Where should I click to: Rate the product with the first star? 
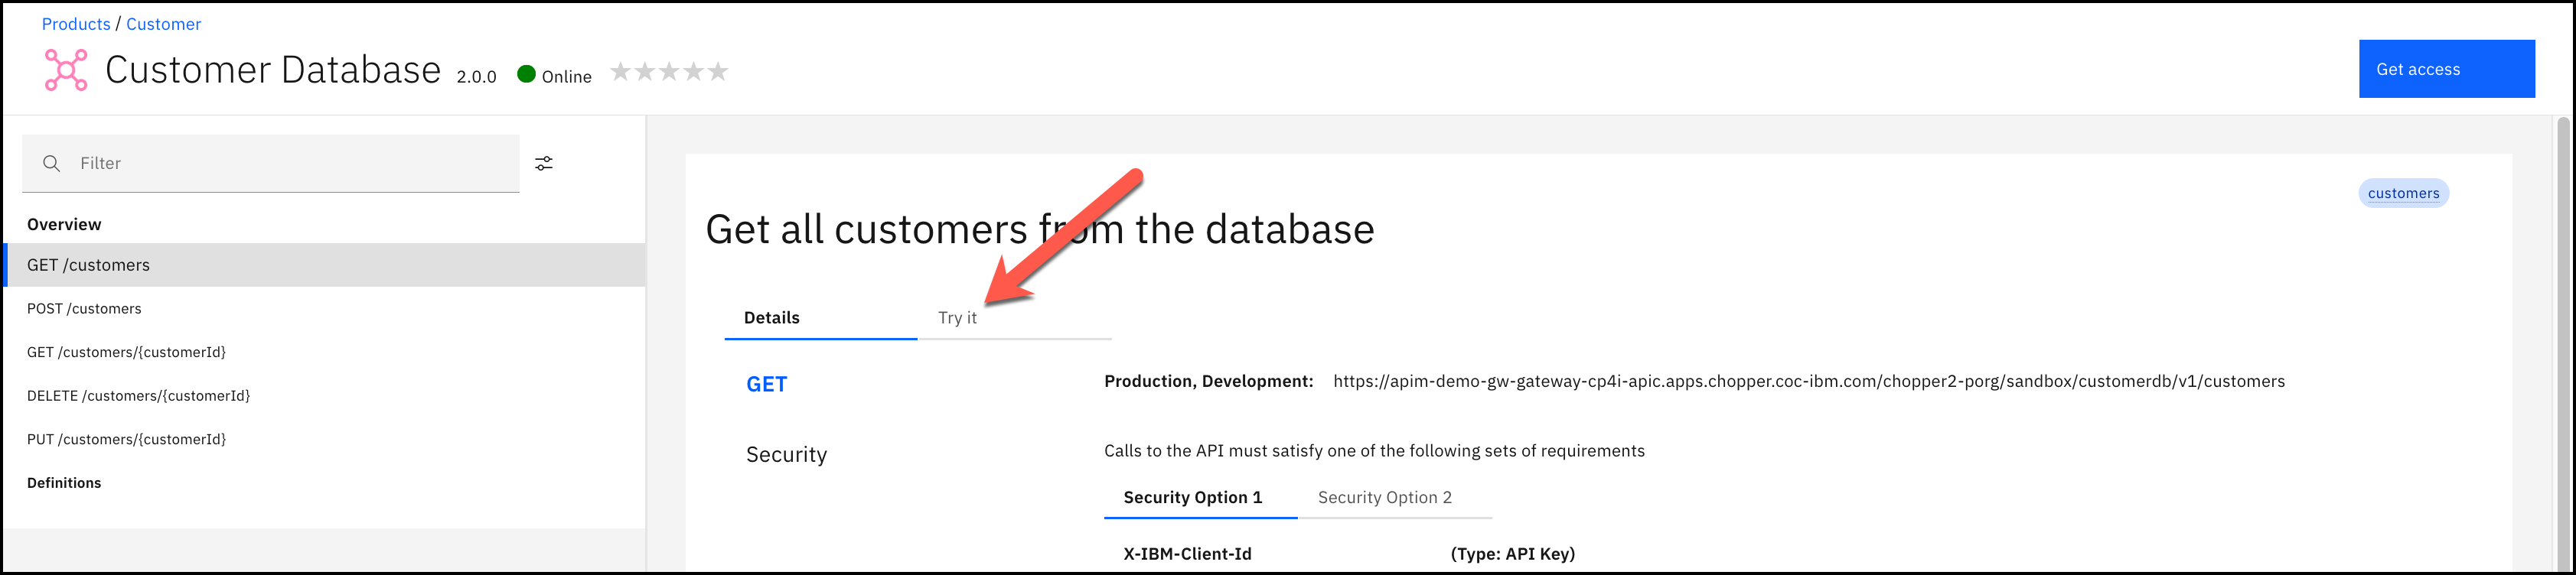621,72
